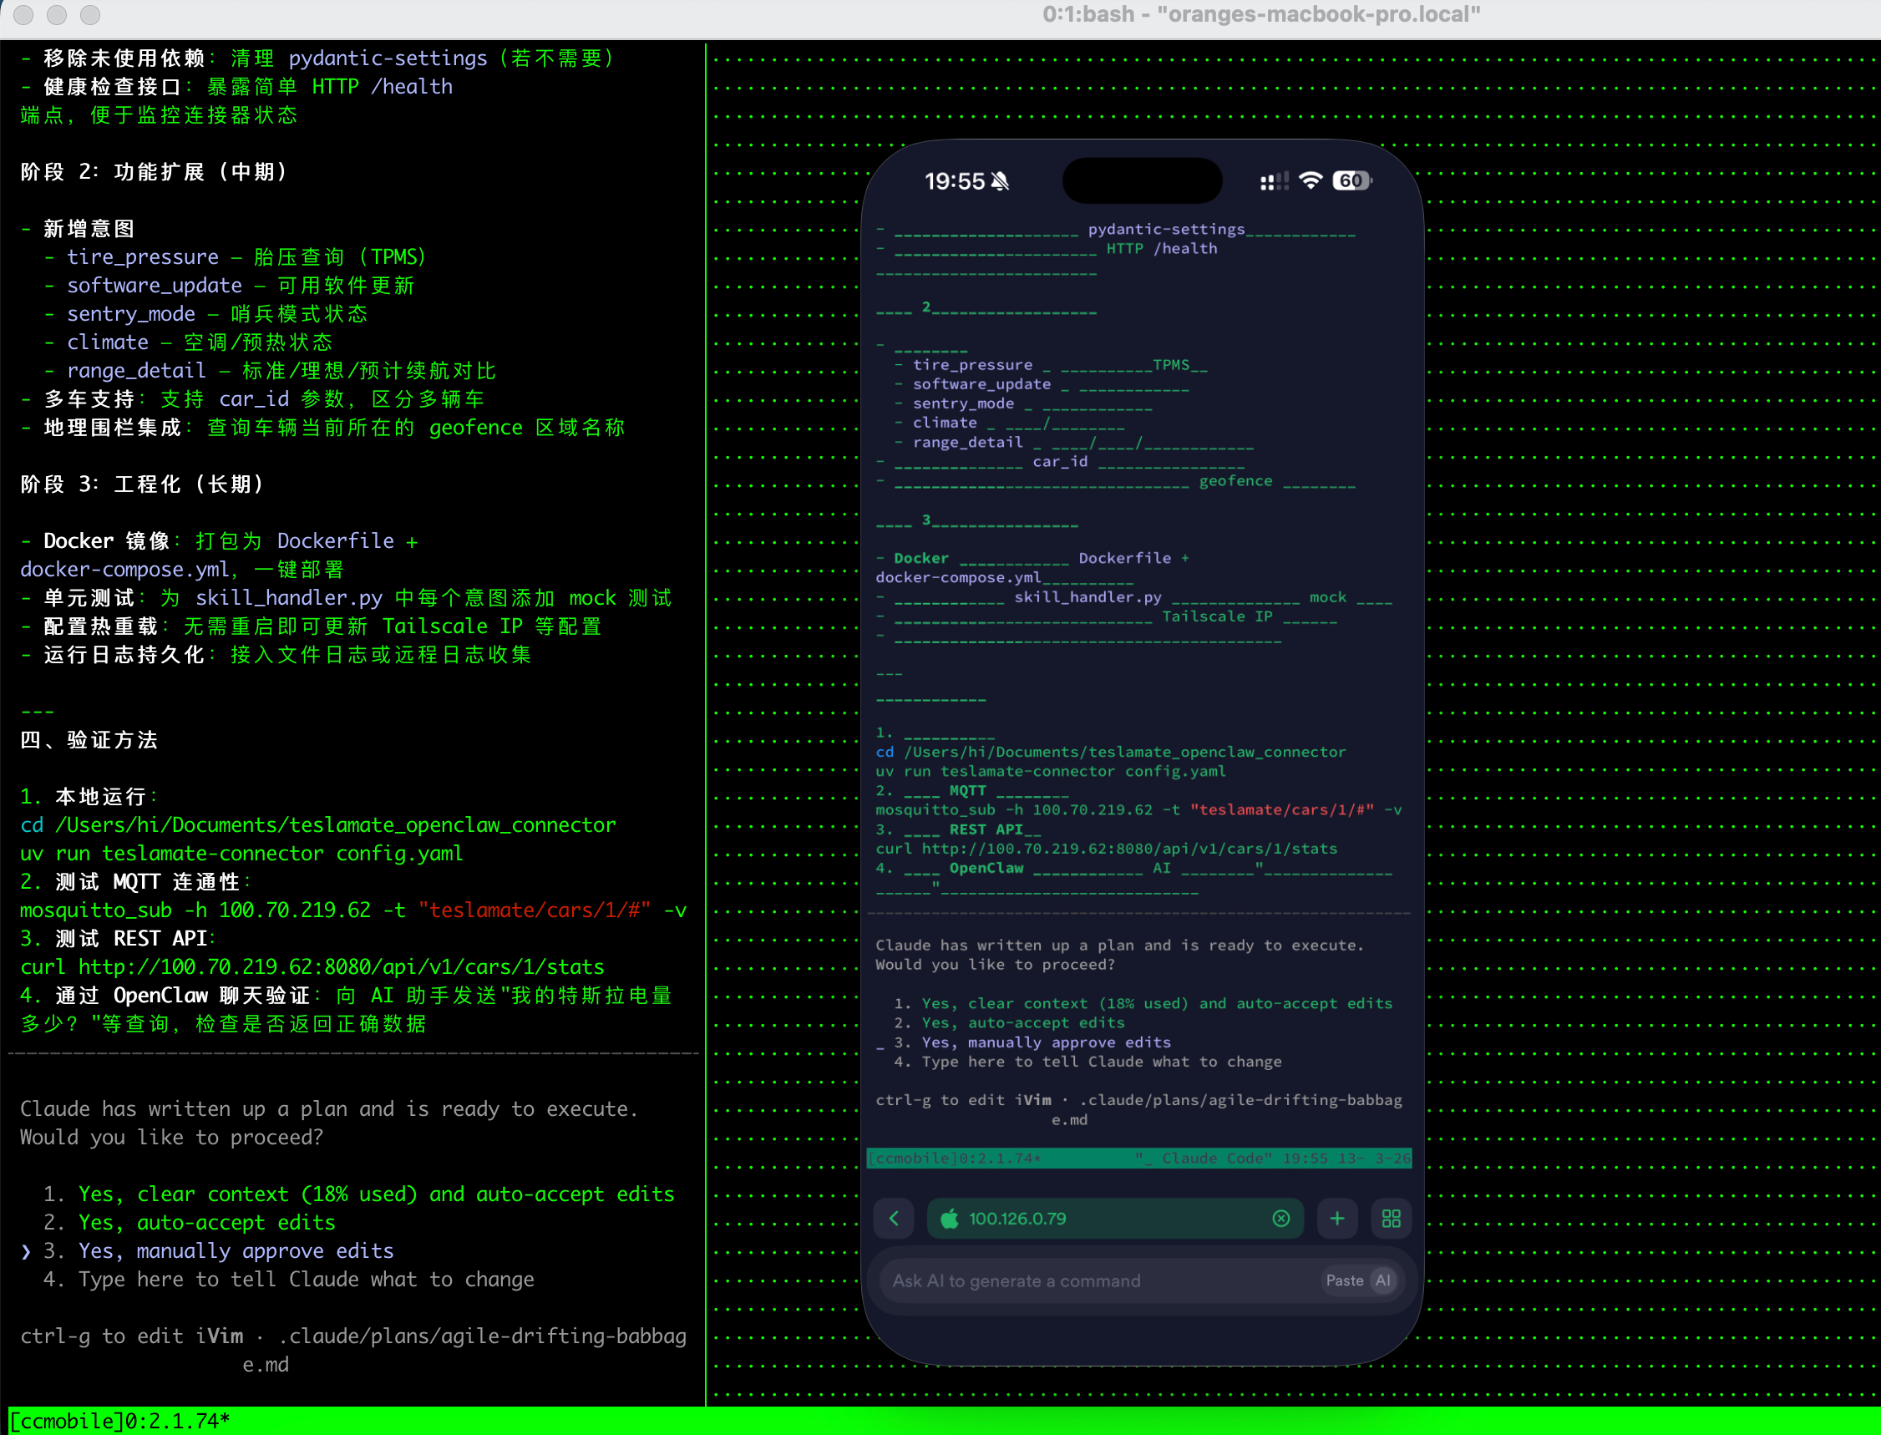Click the '[ccmobile]0:2.1.74*' tmux status at bottom left
1881x1435 pixels.
pyautogui.click(x=119, y=1421)
